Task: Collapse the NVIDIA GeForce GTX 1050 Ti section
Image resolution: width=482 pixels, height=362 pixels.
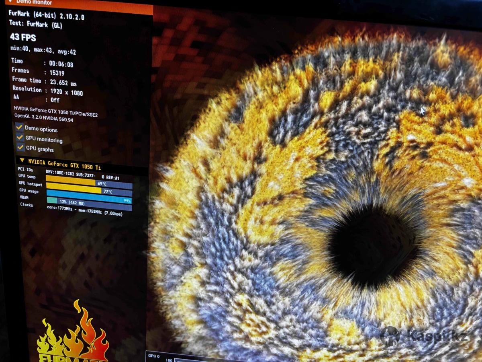Action: (x=22, y=161)
